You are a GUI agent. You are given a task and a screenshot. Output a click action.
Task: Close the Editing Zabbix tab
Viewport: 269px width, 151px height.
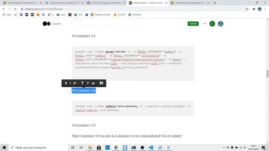166,3
